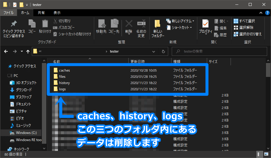271x158 pixels.
Task: Switch to the Home (ホーム) tab
Action: click(25, 12)
